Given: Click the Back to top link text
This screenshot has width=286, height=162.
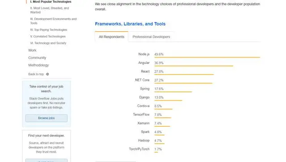Looking at the screenshot, I should [36, 74].
